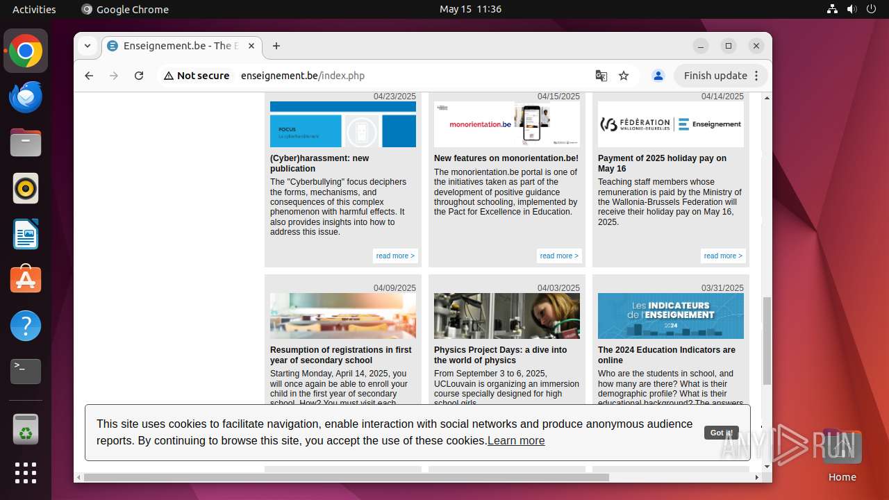The image size is (889, 500).
Task: Launch Terminal from dock
Action: point(26,372)
